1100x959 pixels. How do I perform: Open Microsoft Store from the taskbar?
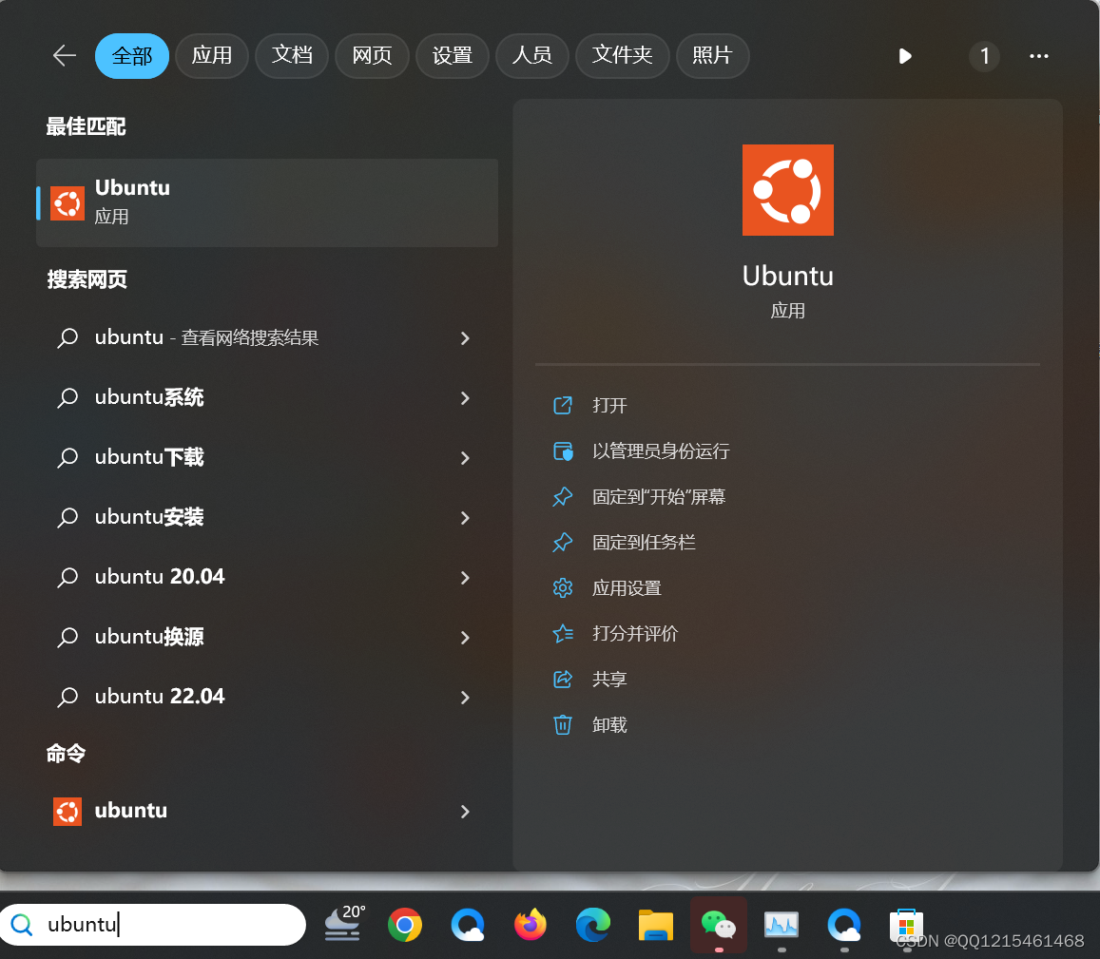tap(906, 925)
